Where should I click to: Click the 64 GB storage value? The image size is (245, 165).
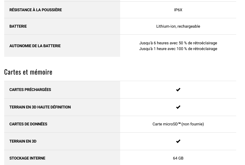pos(178,158)
